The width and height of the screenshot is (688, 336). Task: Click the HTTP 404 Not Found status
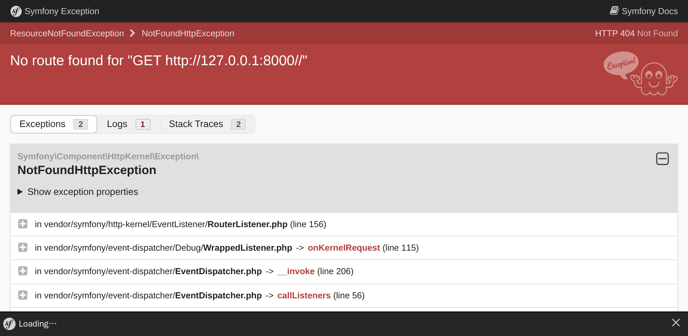tap(636, 34)
